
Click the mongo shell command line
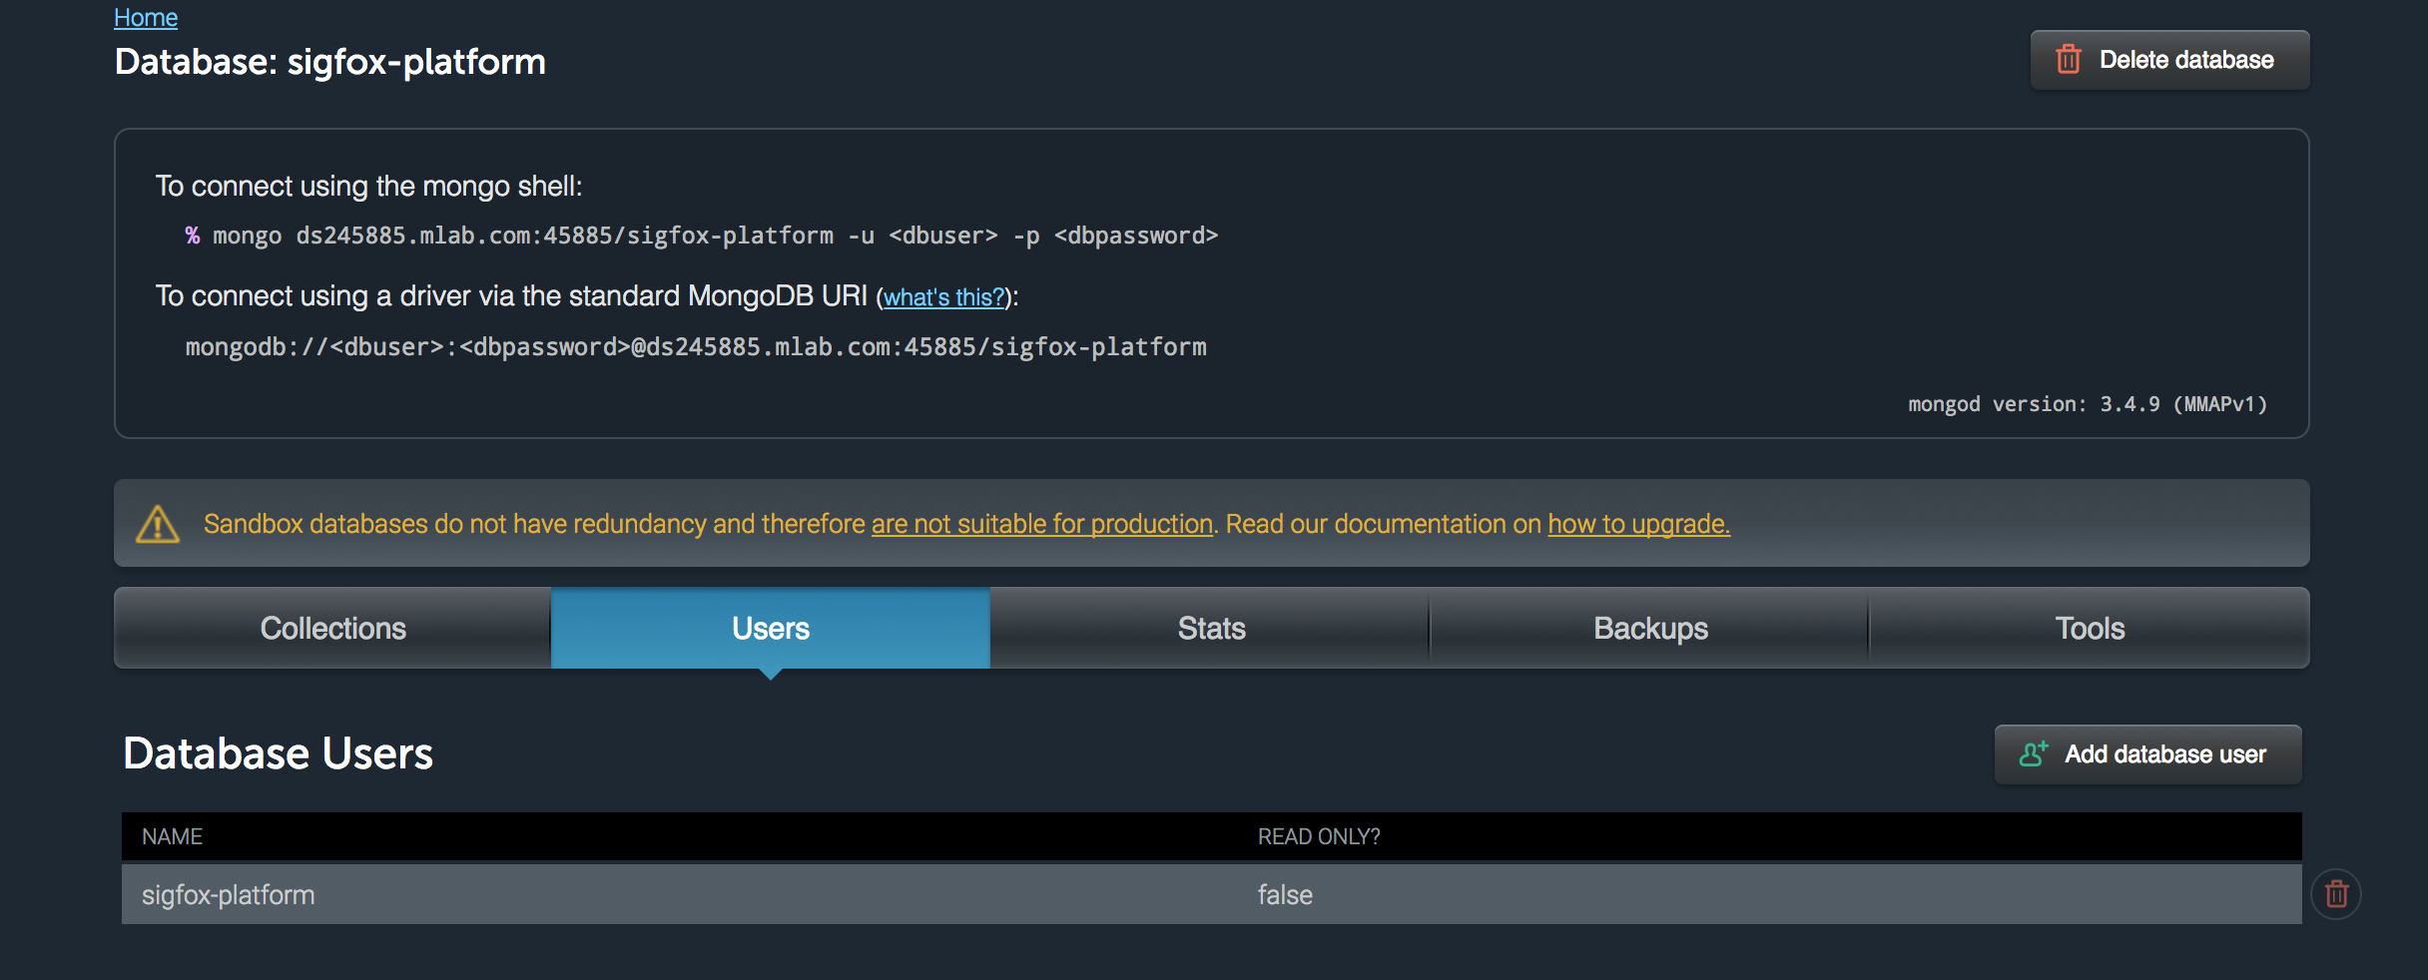[x=701, y=236]
